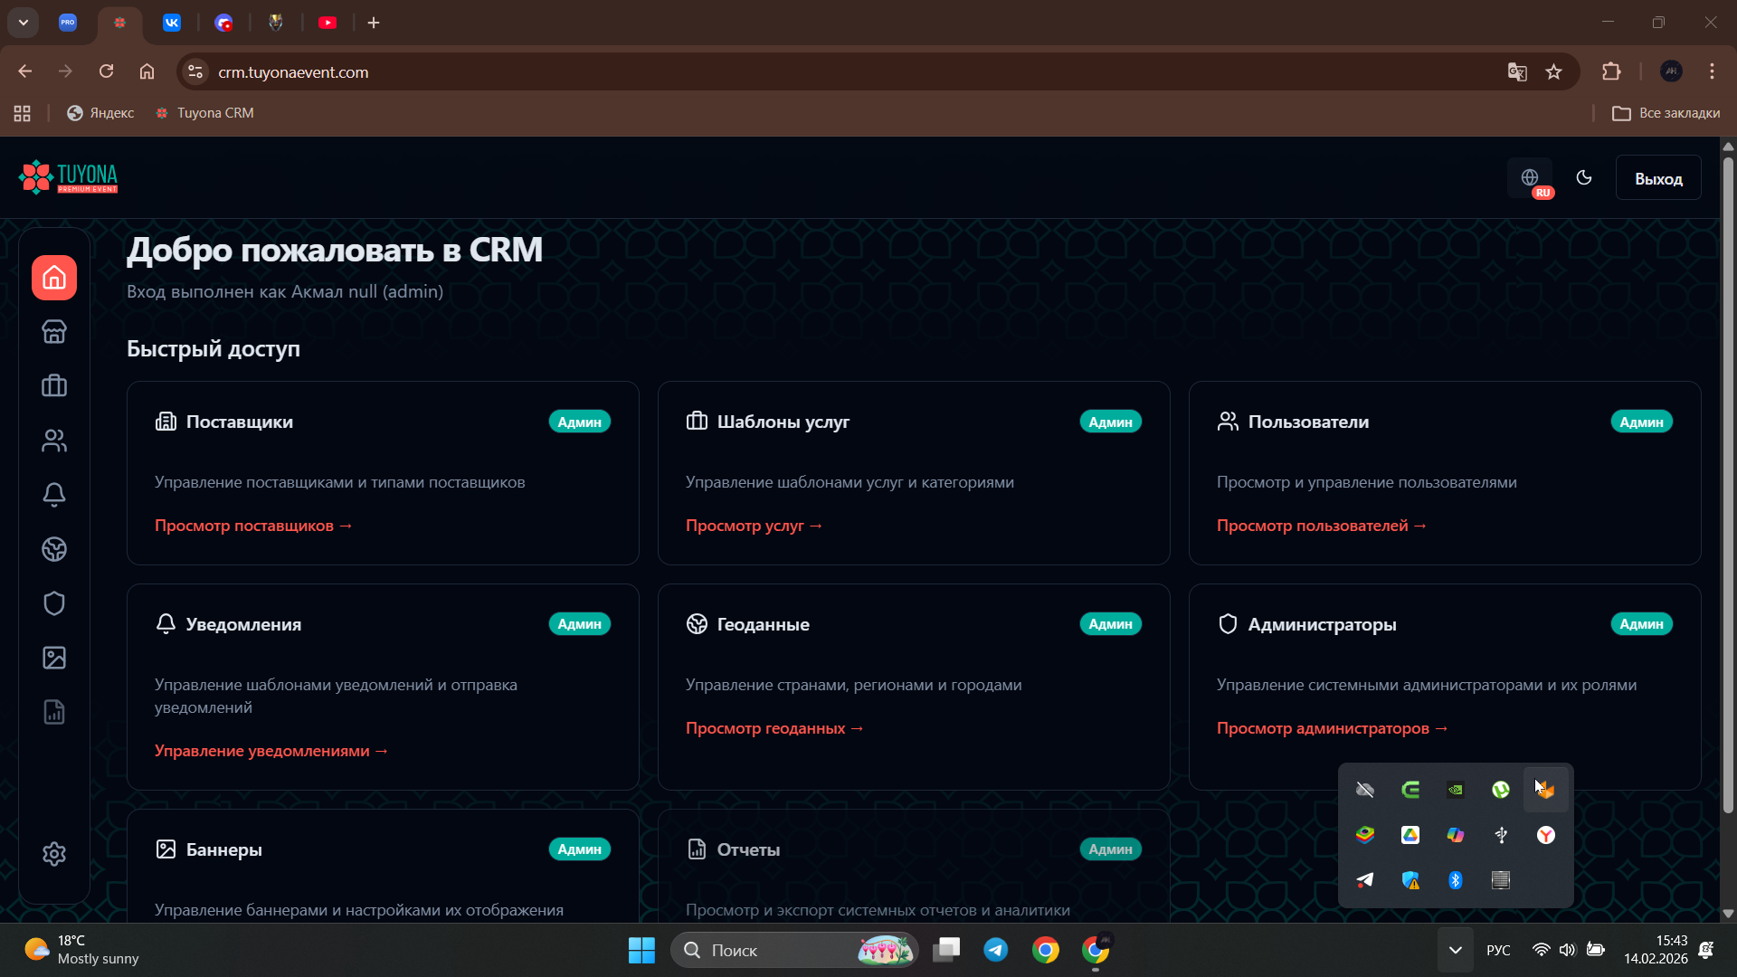This screenshot has height=977, width=1737.
Task: Click the Telegram icon in taskbar
Action: pyautogui.click(x=996, y=950)
